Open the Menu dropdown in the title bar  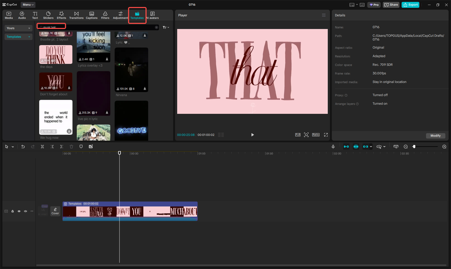pos(28,5)
